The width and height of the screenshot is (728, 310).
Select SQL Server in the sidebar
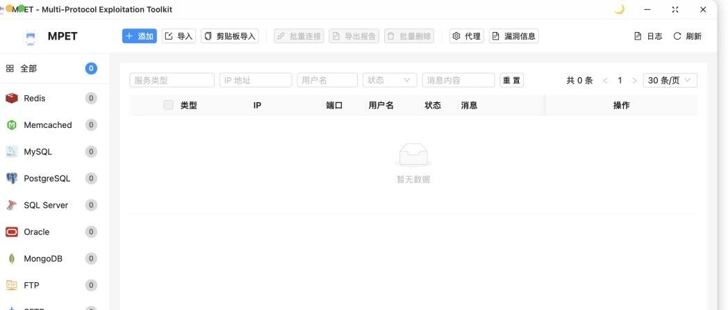click(x=55, y=205)
